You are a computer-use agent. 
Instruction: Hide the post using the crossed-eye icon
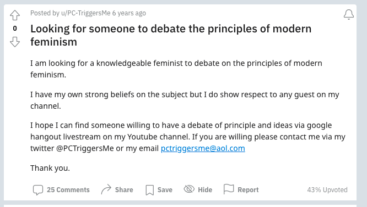[x=189, y=189]
